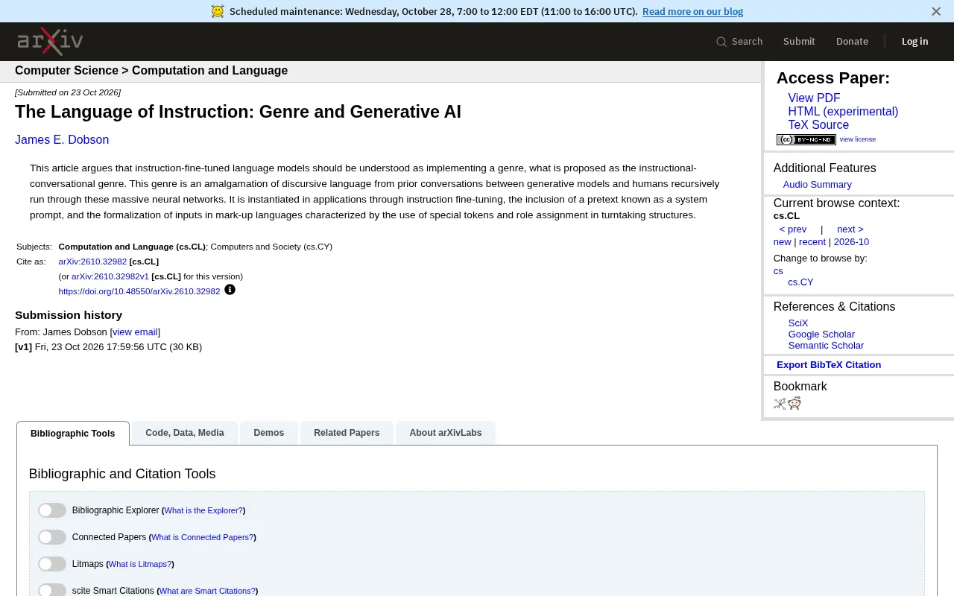
Task: Open arXiv:2610.32982 cite link
Action: point(92,261)
